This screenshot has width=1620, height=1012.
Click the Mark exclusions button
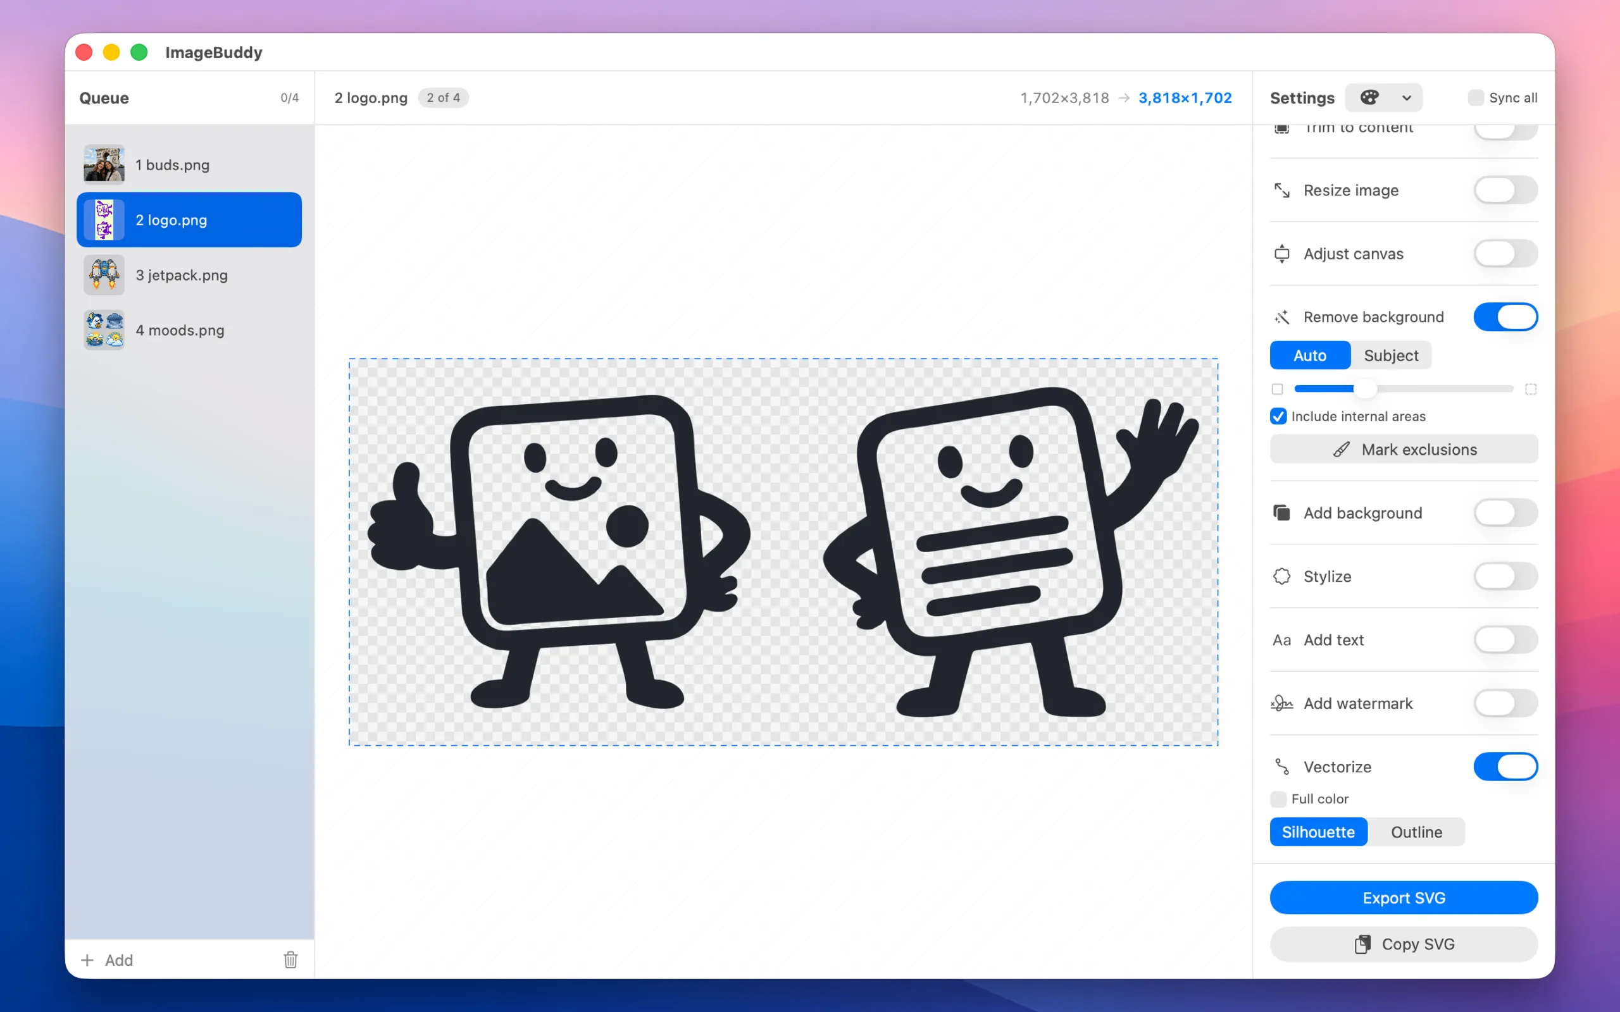[x=1403, y=450]
